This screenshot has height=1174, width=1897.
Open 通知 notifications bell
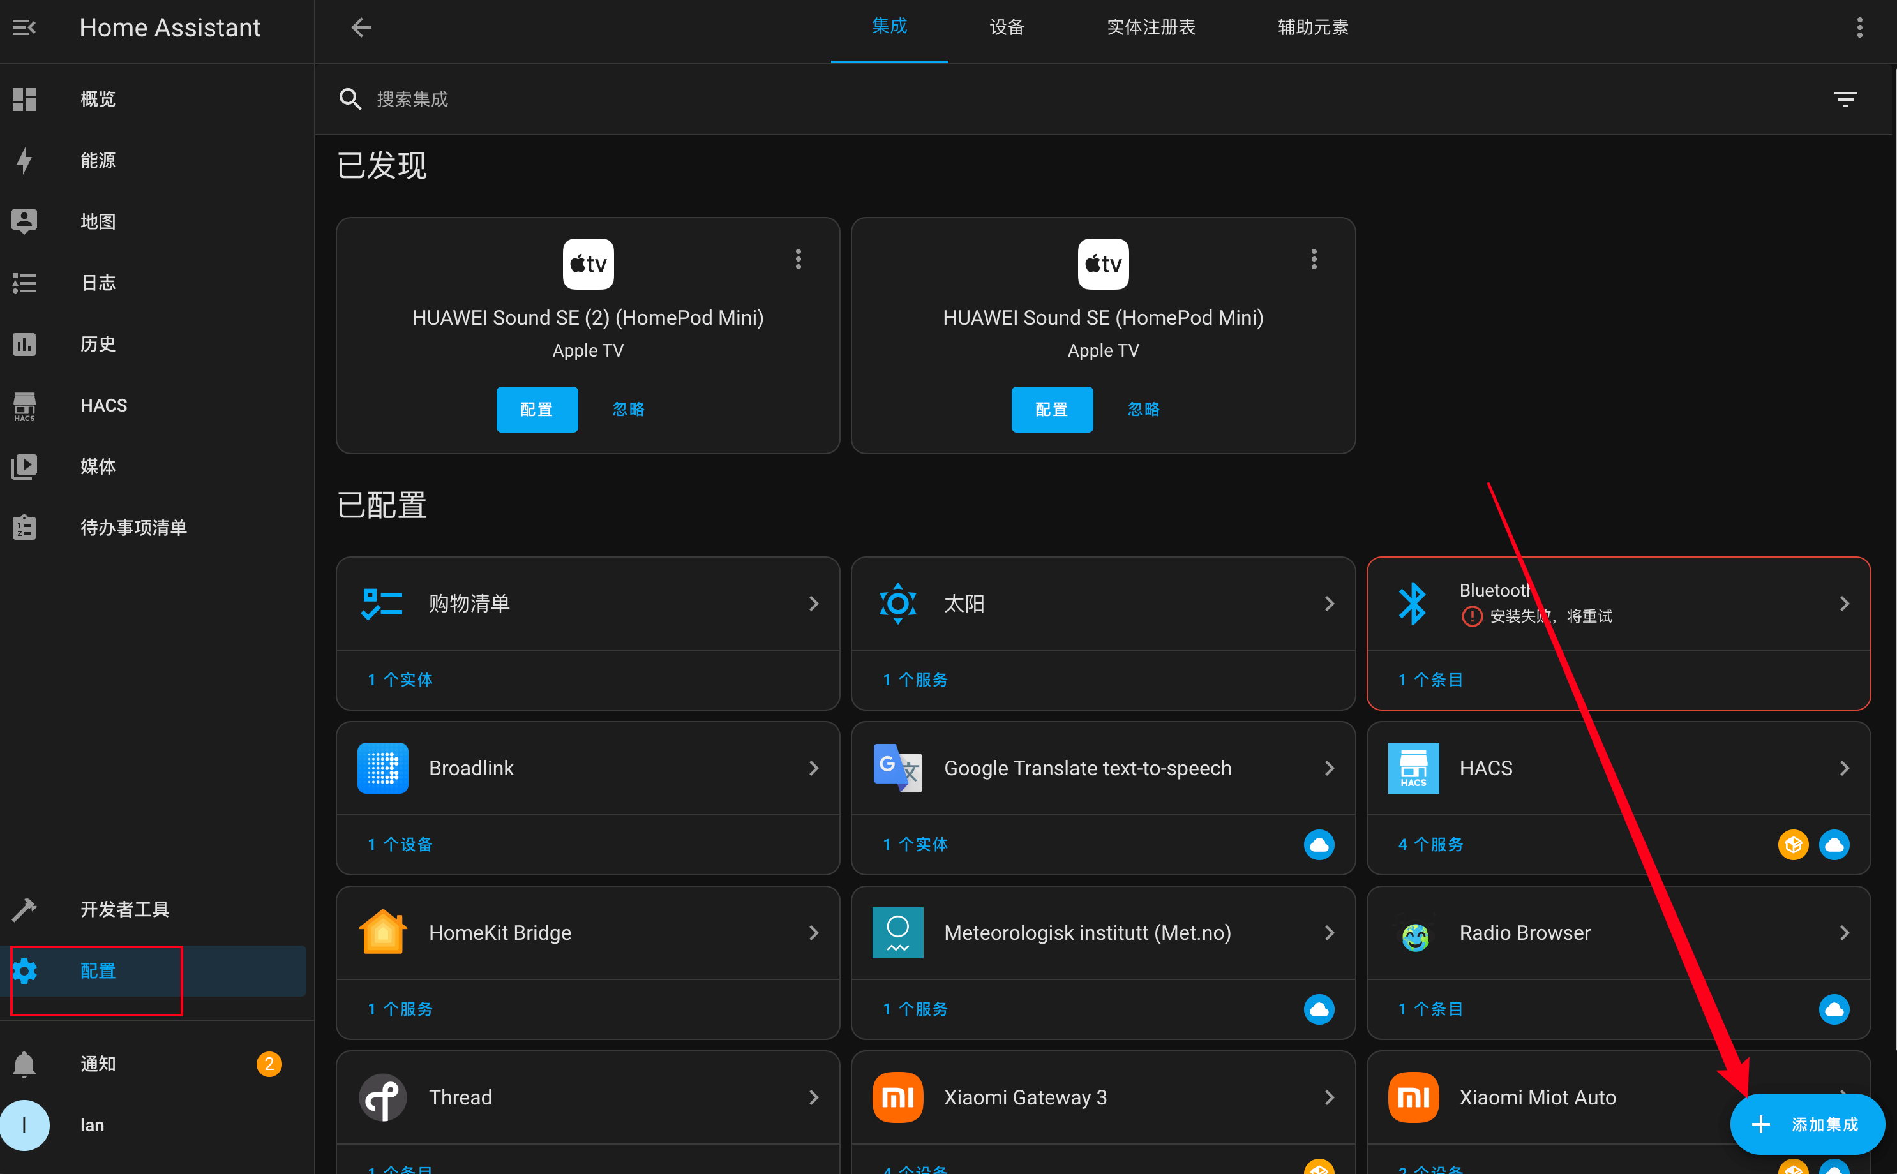pos(24,1064)
